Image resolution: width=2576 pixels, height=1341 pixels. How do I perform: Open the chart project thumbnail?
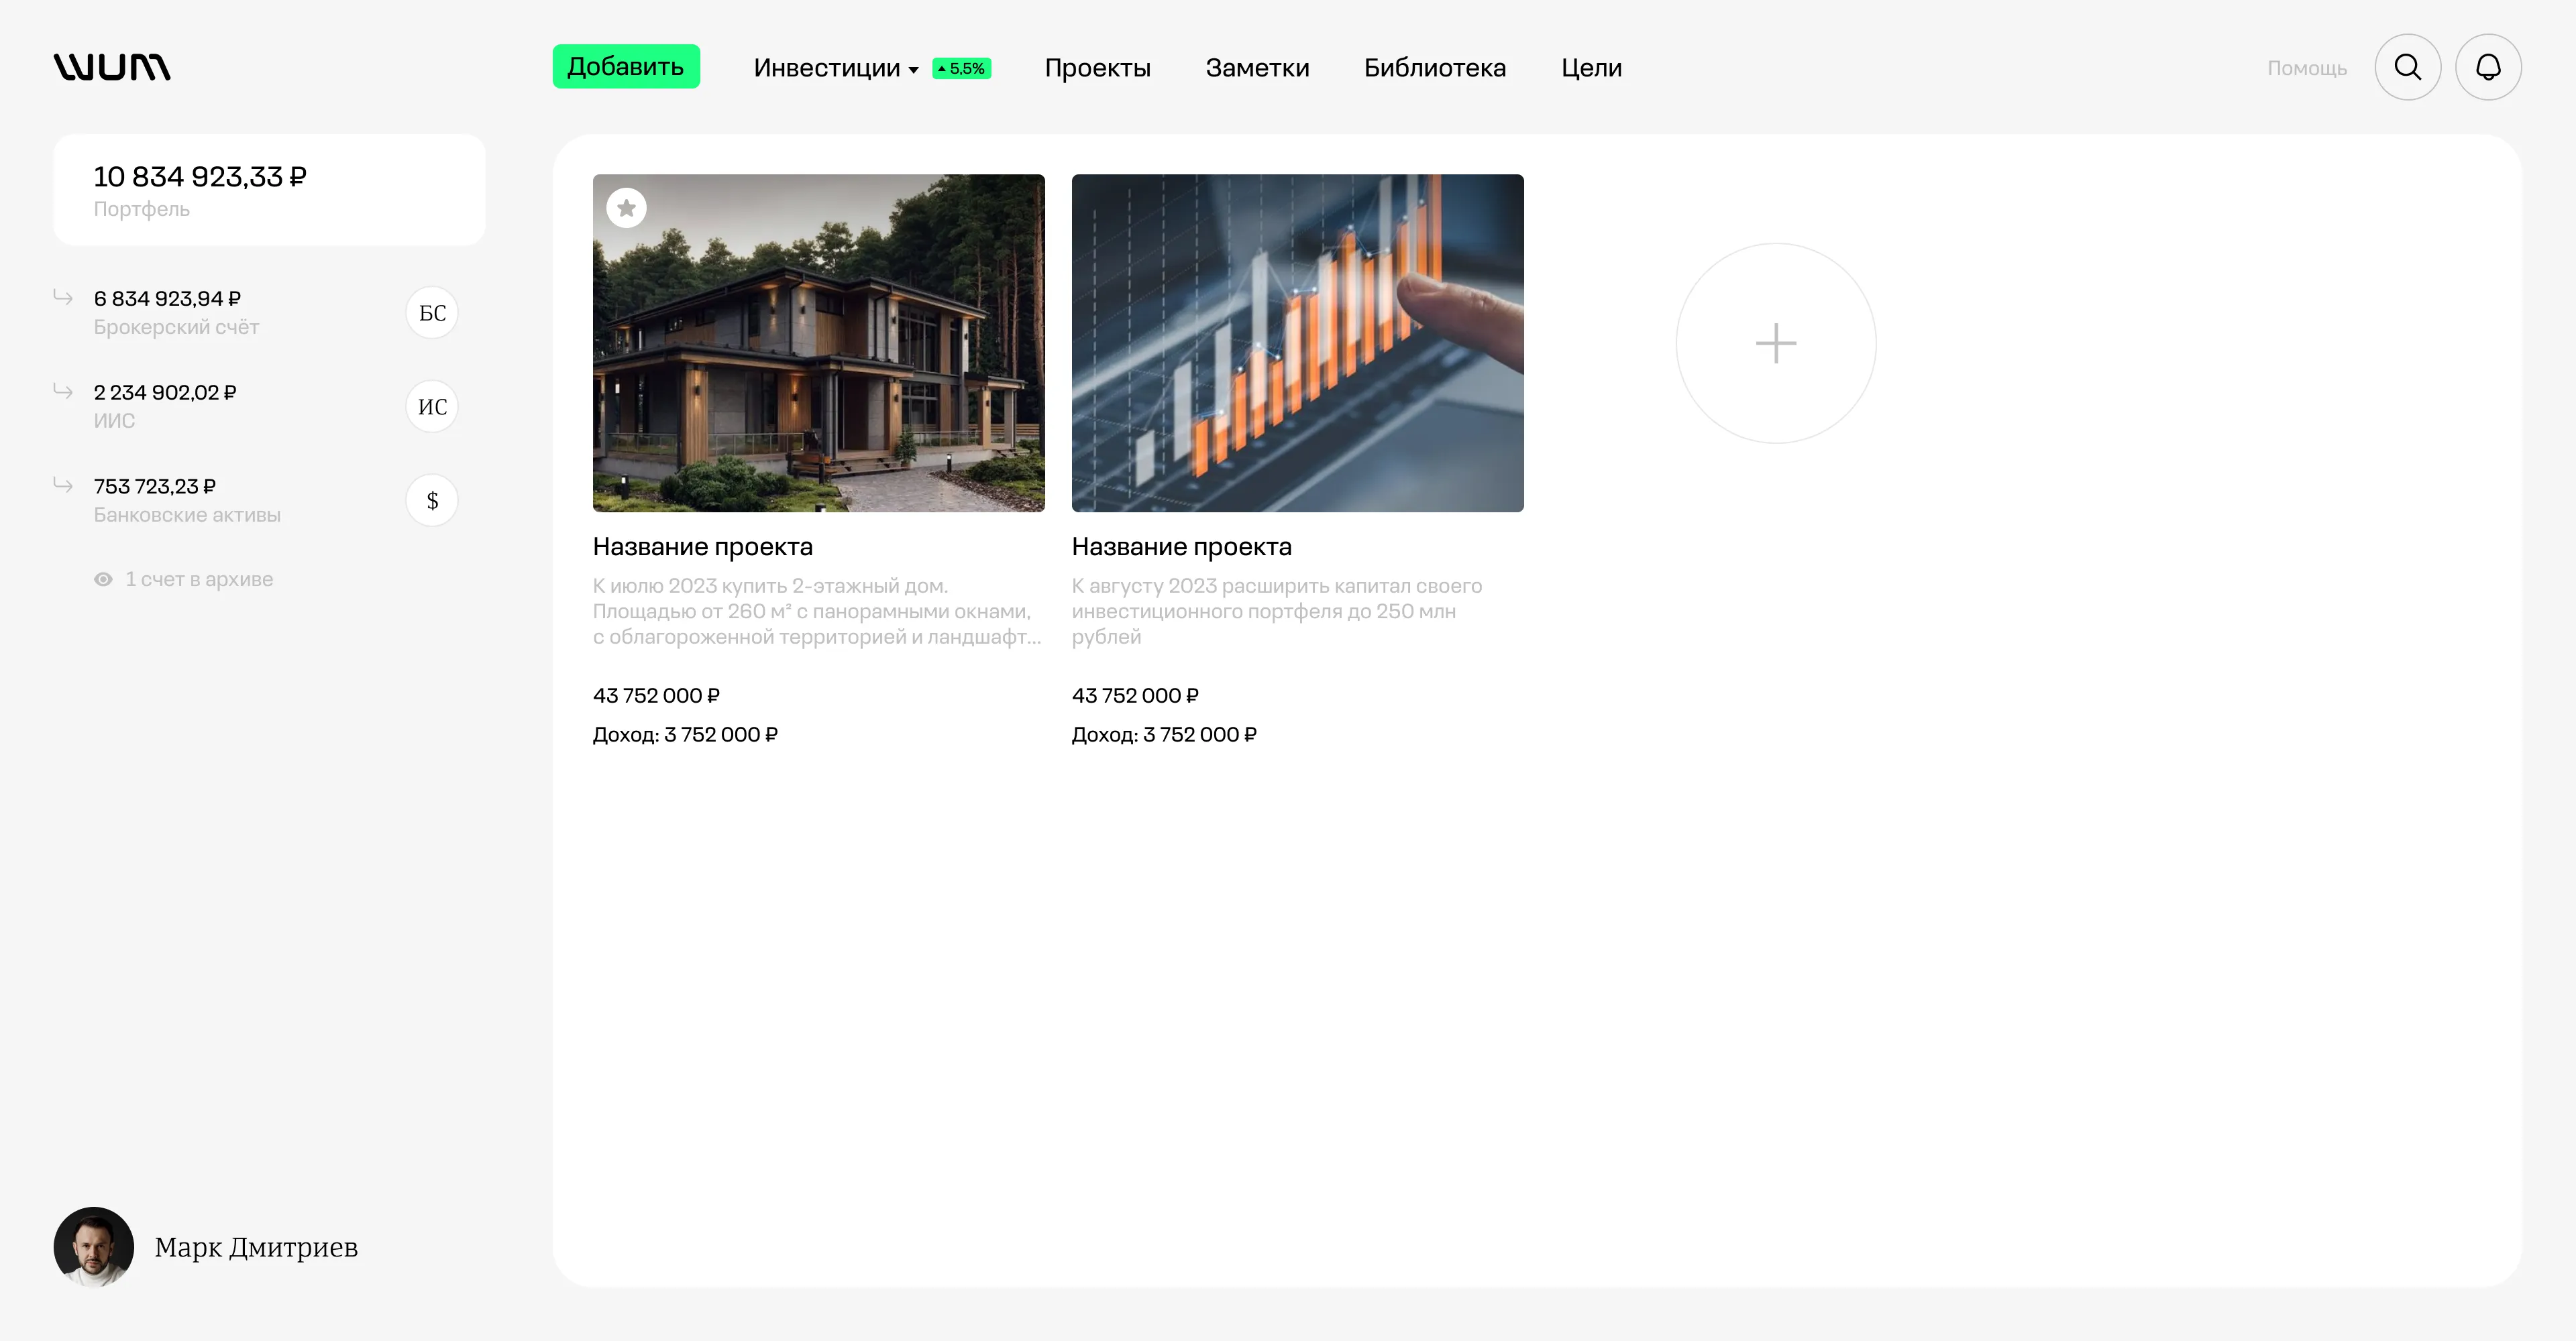(x=1297, y=343)
